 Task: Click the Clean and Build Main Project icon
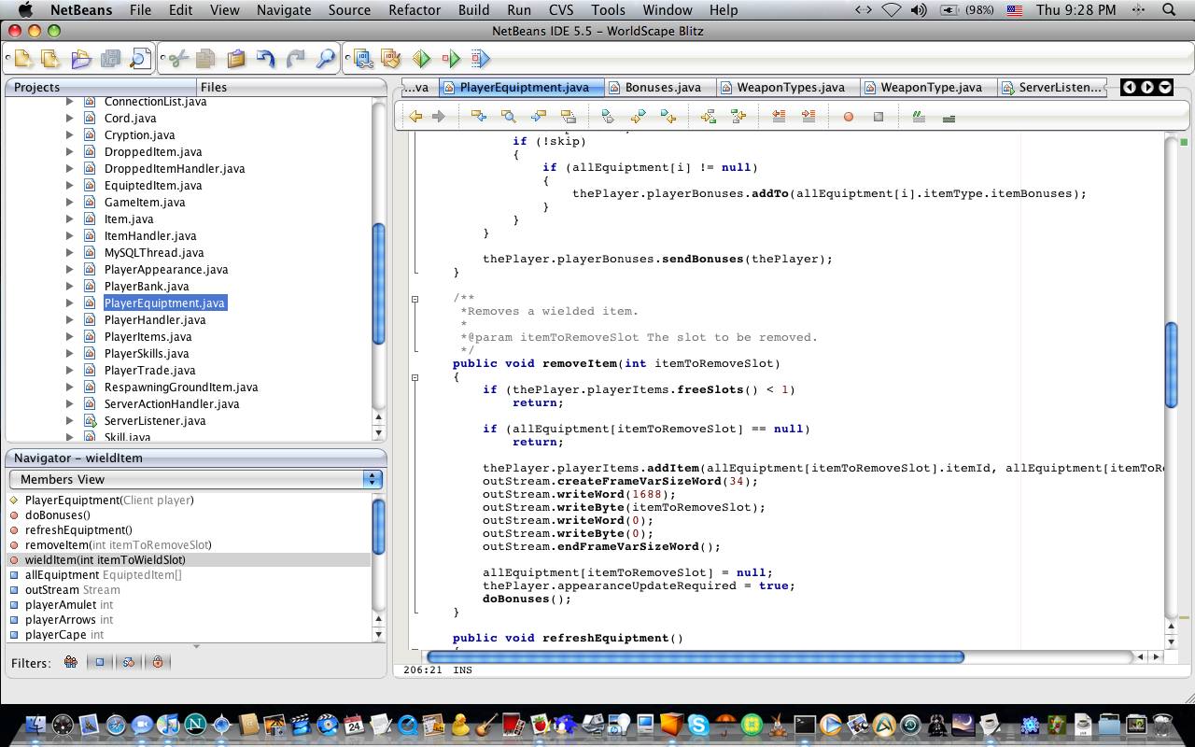(391, 60)
